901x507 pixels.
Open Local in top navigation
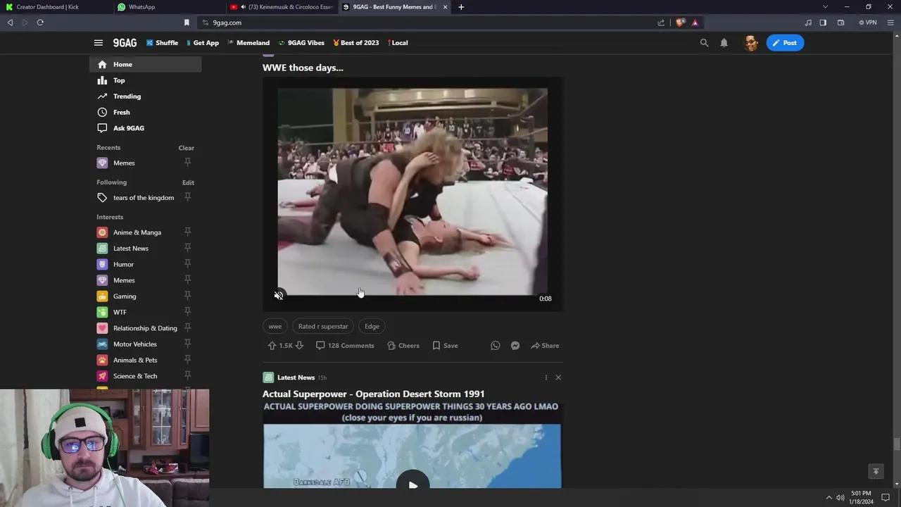coord(397,43)
